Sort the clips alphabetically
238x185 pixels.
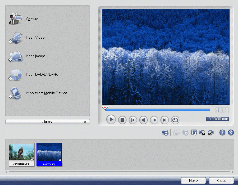pos(194,132)
